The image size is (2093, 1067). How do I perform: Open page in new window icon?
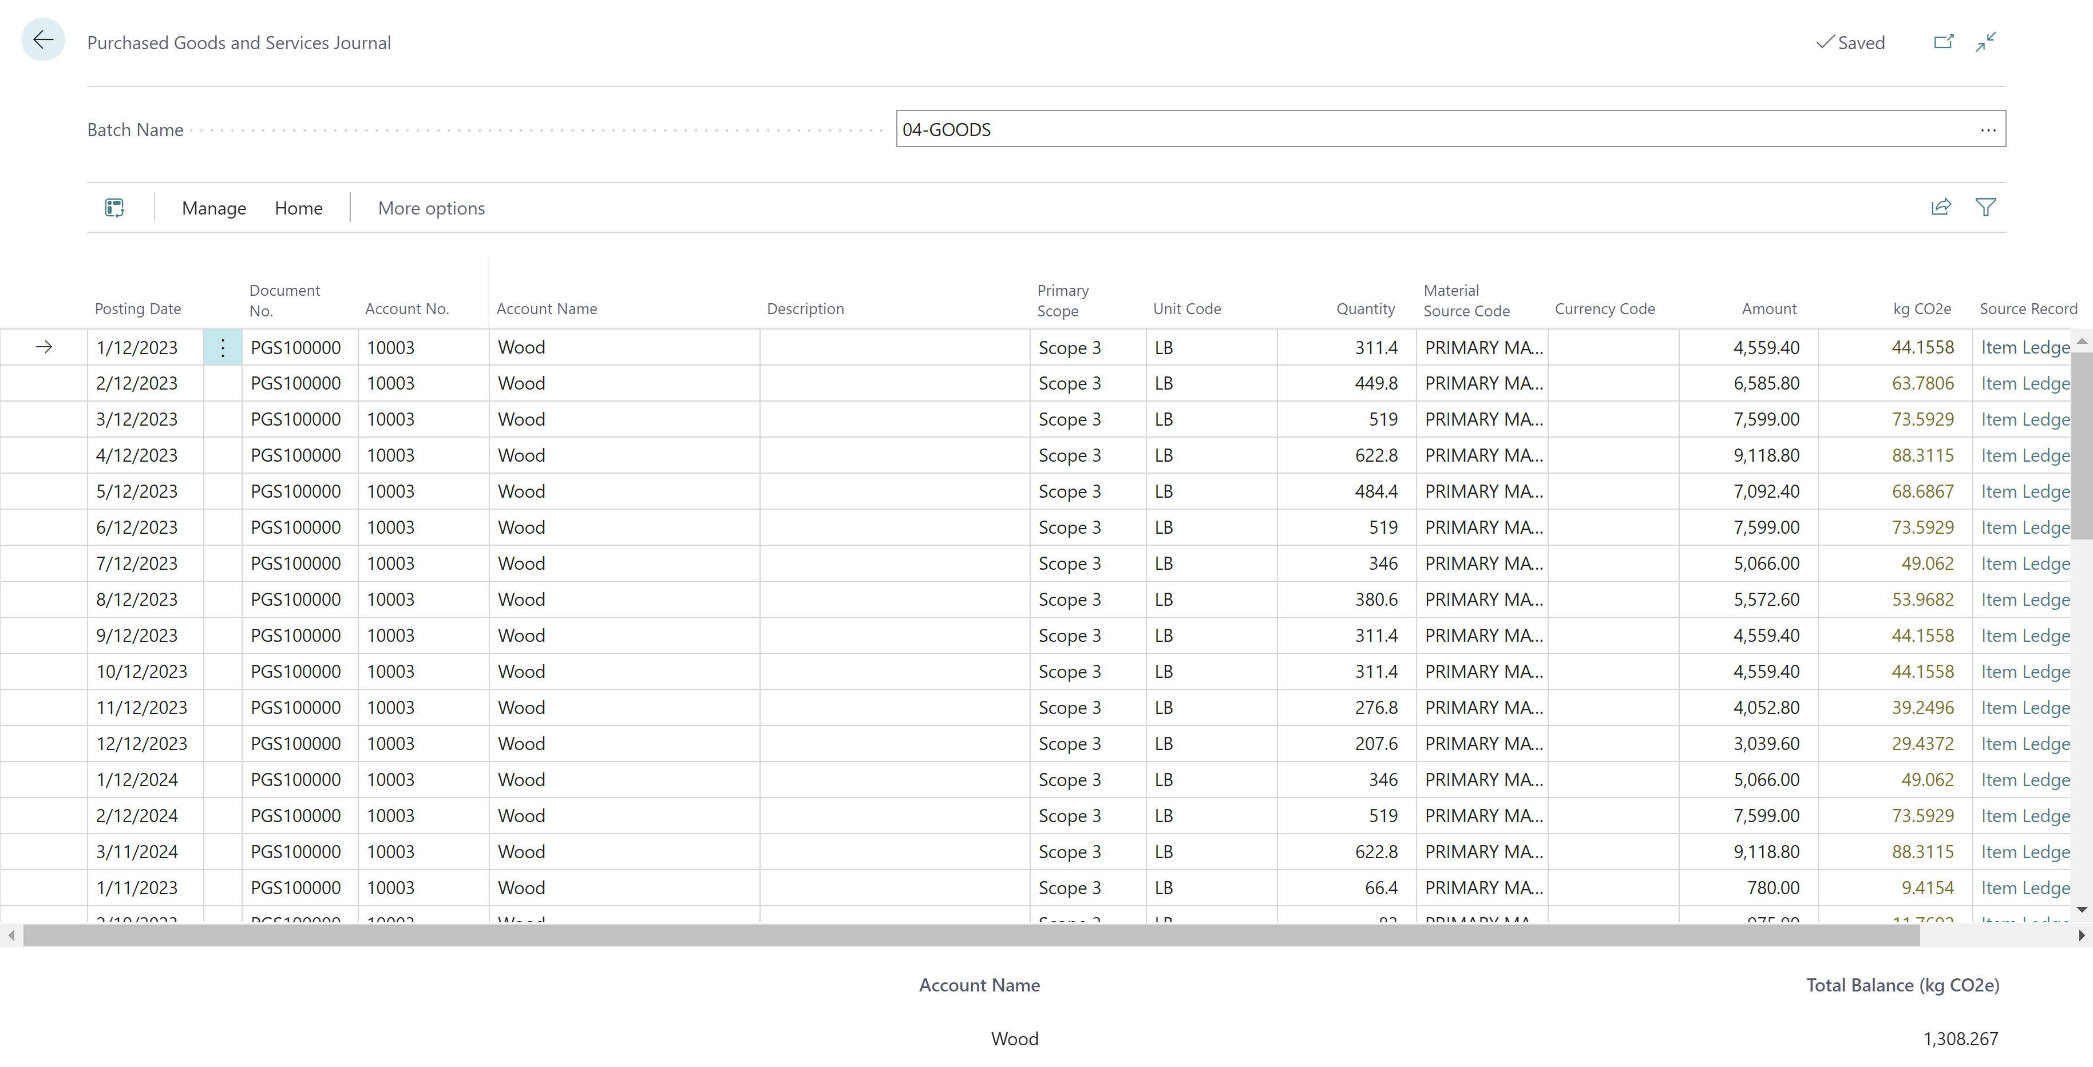1942,41
